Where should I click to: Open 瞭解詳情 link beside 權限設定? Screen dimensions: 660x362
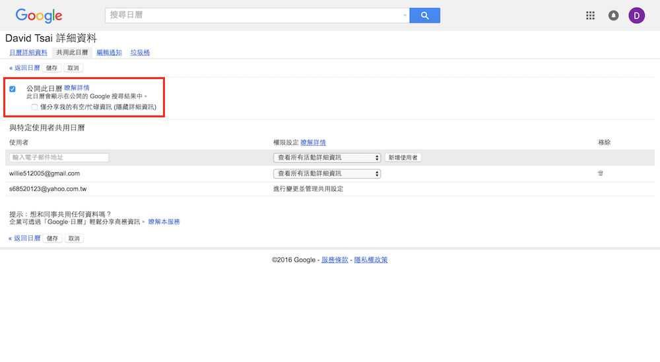point(313,142)
